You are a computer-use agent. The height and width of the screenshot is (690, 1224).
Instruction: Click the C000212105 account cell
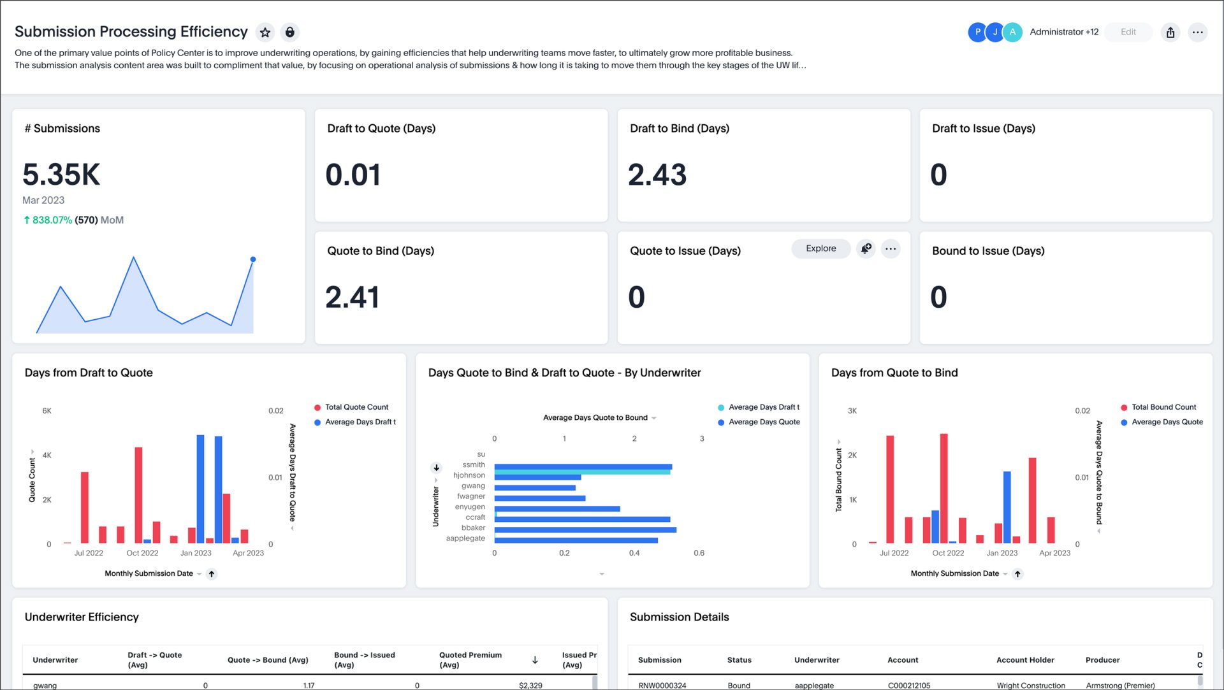click(x=908, y=686)
